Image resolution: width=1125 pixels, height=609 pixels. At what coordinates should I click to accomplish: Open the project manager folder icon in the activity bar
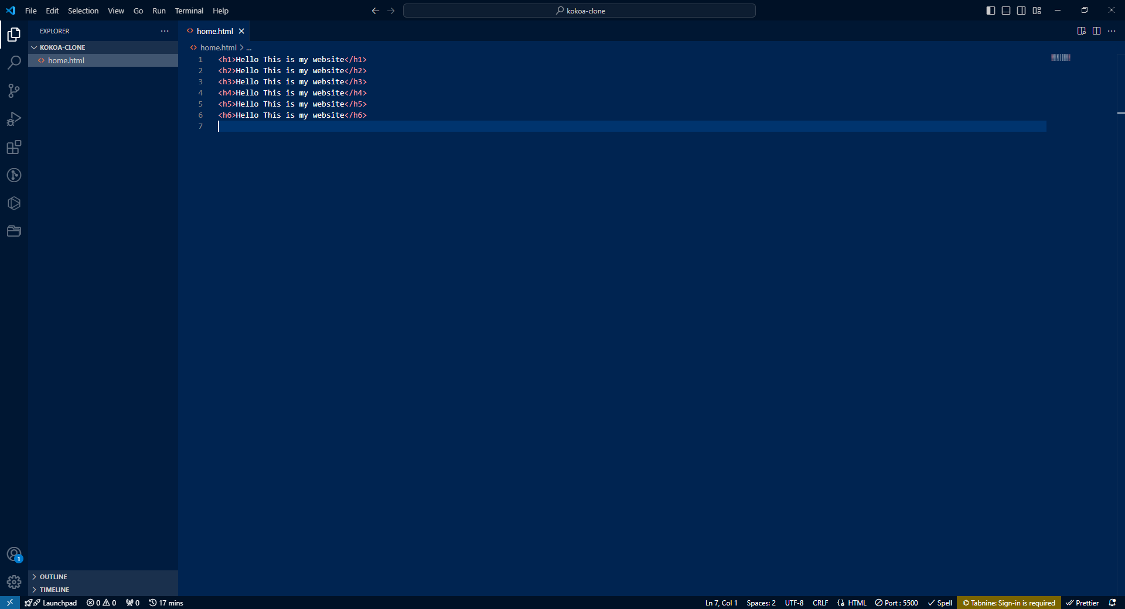pos(14,231)
